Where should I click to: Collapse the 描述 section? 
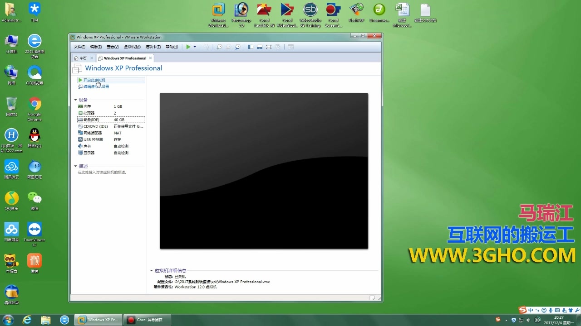pyautogui.click(x=76, y=166)
